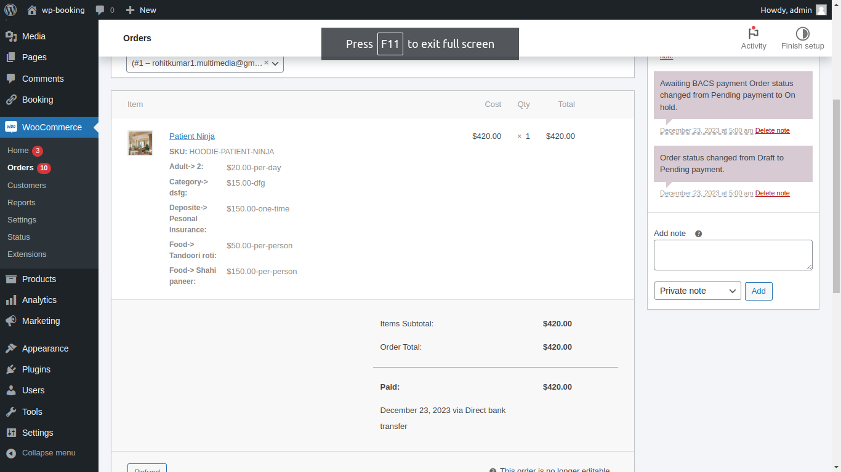Click the Comments icon in the sidebar
Screen dimensions: 841x472
pyautogui.click(x=10, y=79)
